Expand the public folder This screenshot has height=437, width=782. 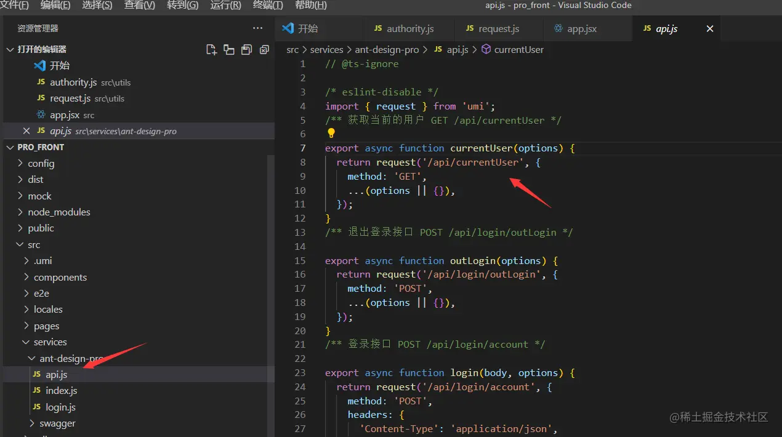pos(20,228)
